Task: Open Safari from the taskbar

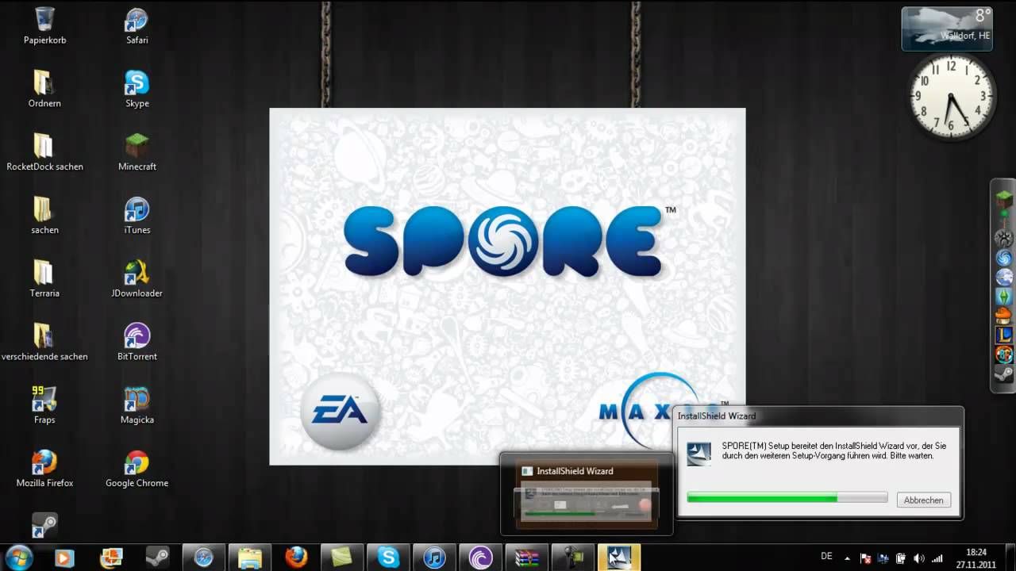Action: tap(204, 558)
